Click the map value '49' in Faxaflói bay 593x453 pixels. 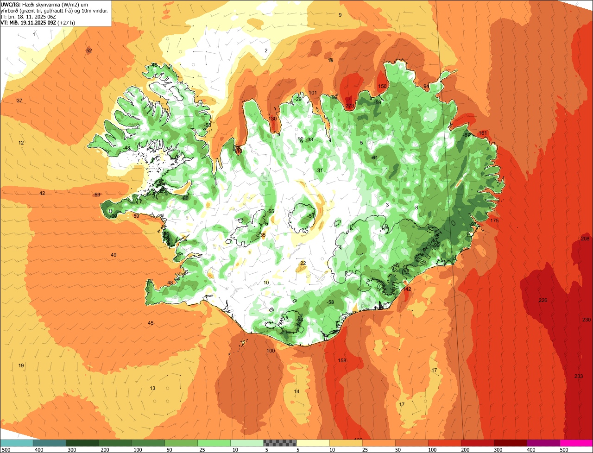coord(114,255)
